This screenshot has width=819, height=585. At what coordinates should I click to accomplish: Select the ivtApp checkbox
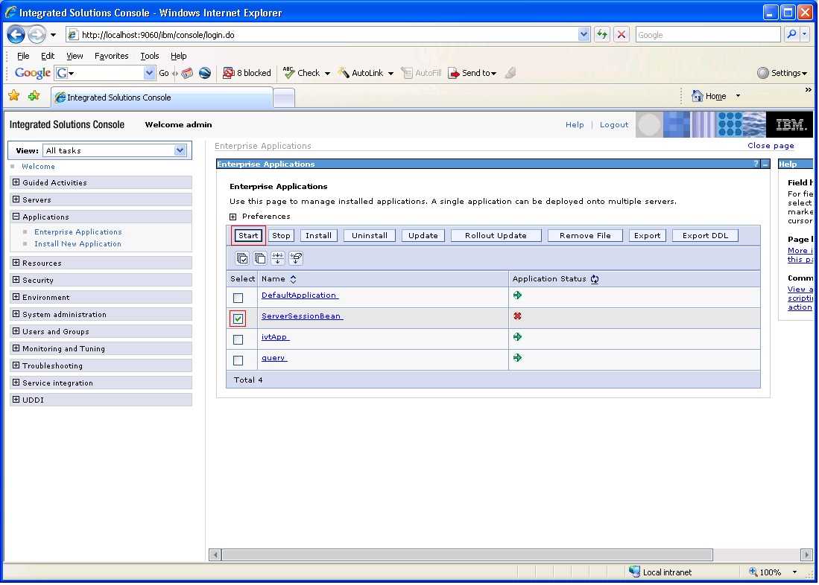point(238,339)
